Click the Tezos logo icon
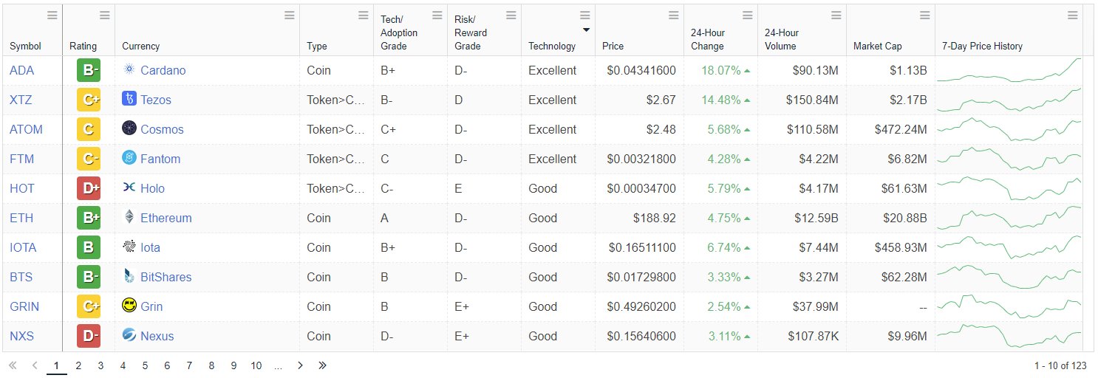Screen dimensions: 1098x378 click(x=129, y=99)
